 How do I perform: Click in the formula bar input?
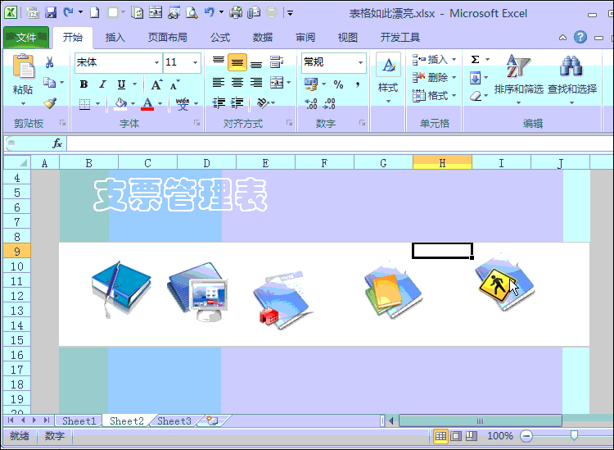coord(340,143)
